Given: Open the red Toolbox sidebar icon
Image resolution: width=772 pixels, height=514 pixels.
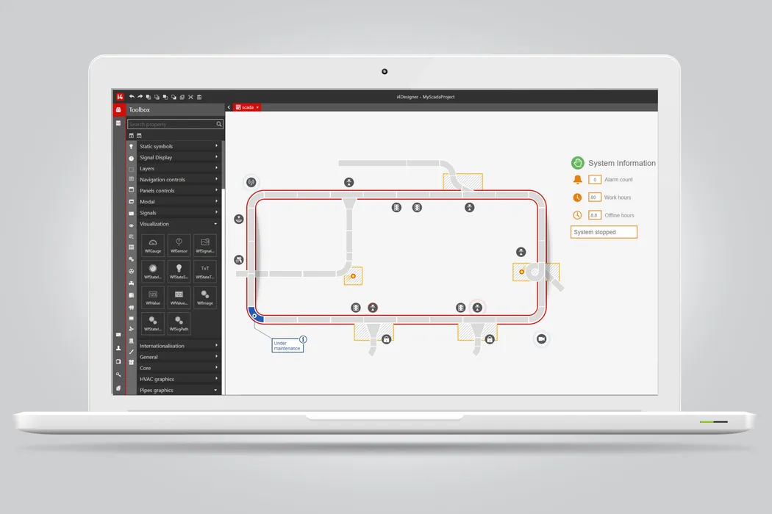Looking at the screenshot, I should point(118,109).
